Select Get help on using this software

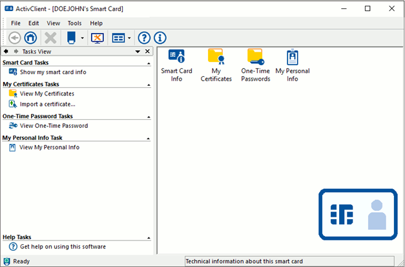[63, 246]
